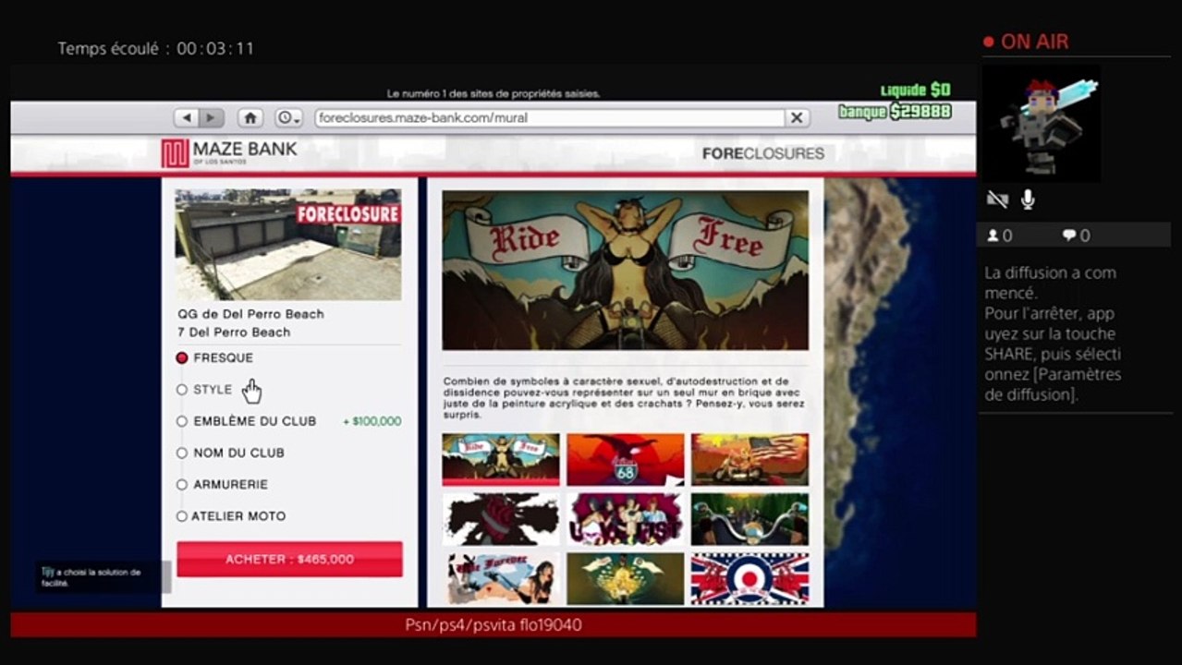Click the banque $29888 balance
The image size is (1182, 665).
894,112
